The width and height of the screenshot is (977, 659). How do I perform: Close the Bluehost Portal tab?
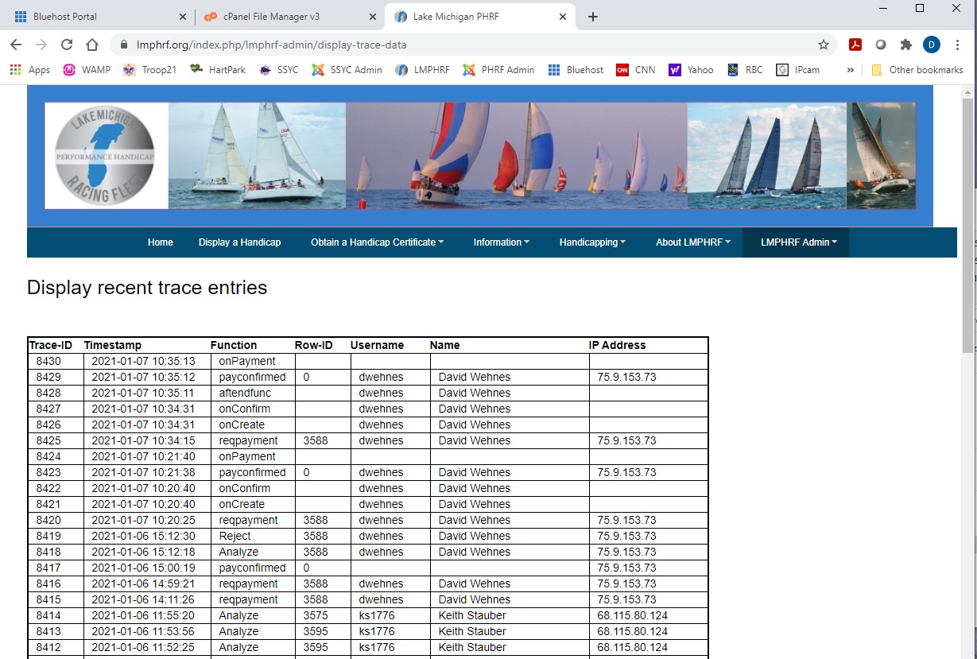pyautogui.click(x=183, y=17)
